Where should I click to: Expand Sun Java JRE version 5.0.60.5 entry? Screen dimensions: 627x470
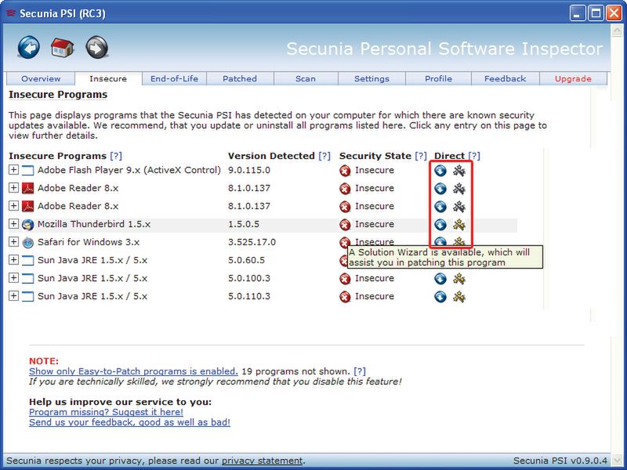point(13,260)
